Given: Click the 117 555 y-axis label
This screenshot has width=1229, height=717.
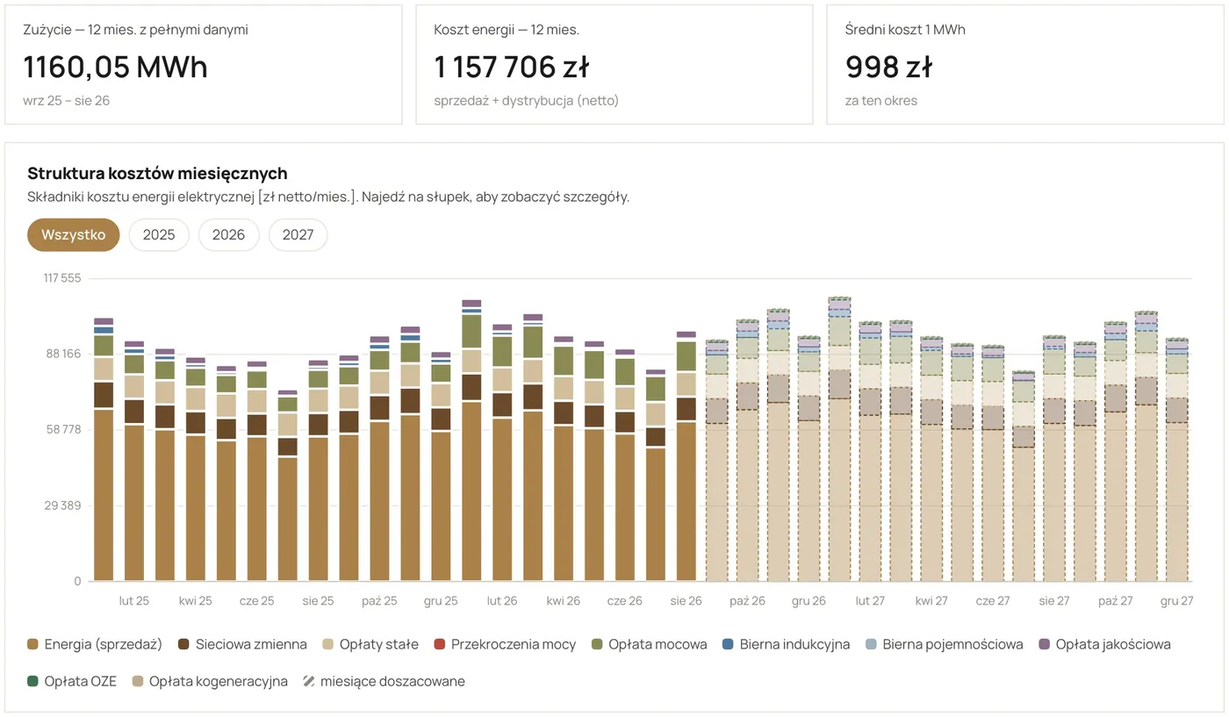Looking at the screenshot, I should click(62, 278).
